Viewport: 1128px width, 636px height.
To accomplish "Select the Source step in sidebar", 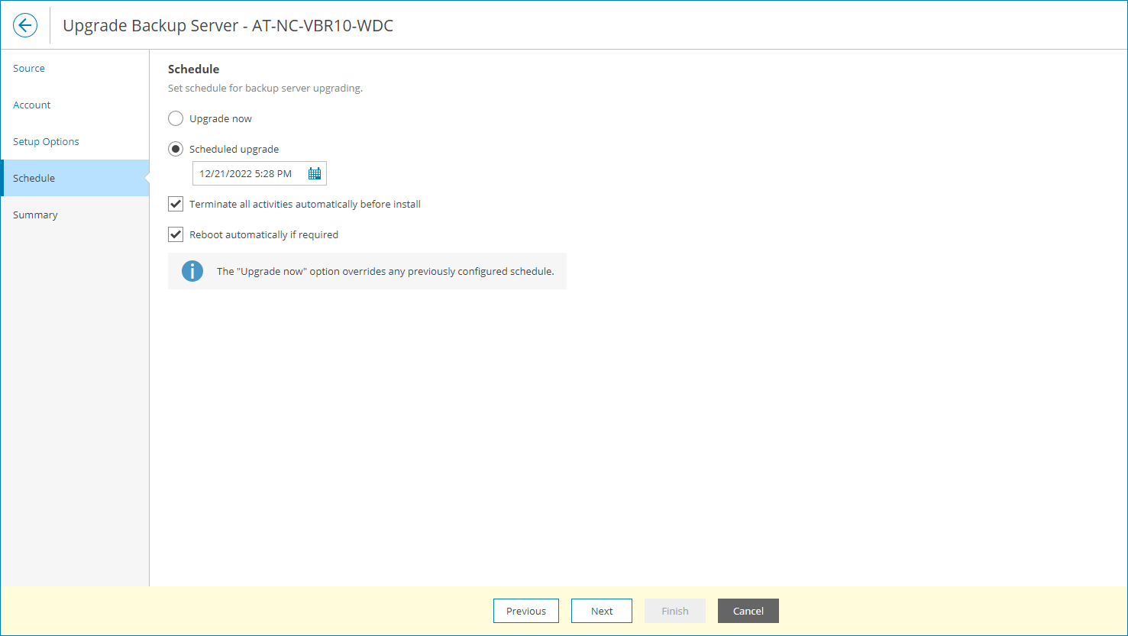I will pyautogui.click(x=28, y=68).
